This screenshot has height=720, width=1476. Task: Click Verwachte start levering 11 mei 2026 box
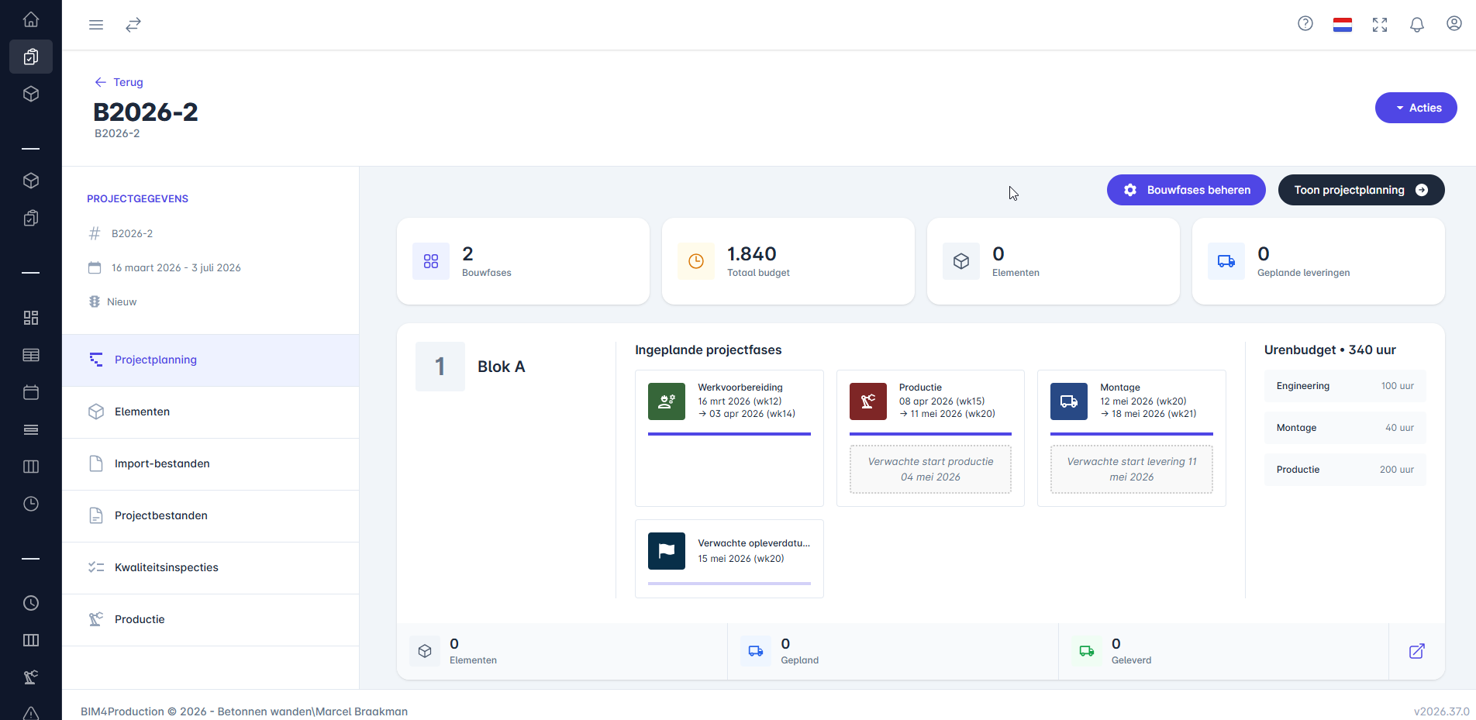click(1132, 469)
